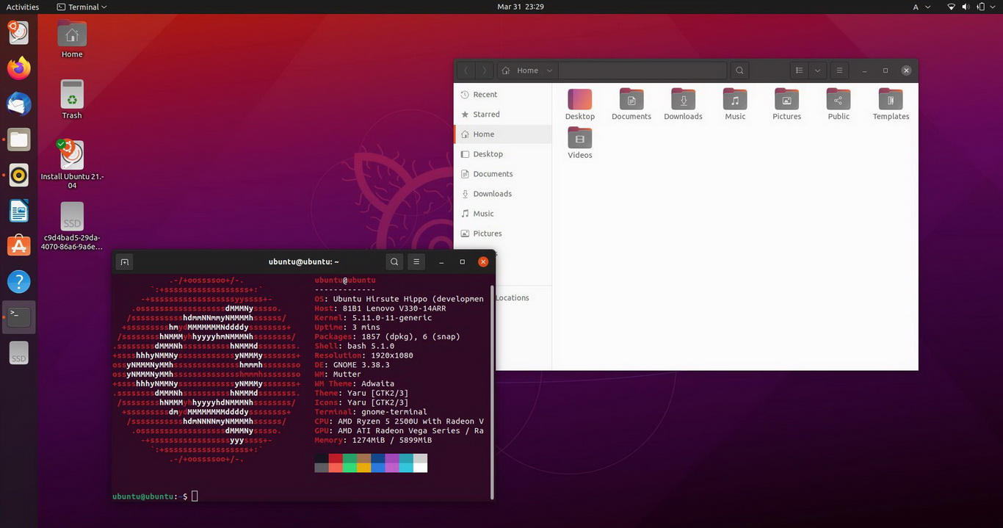Open Rhythmbox music player in dock
Viewport: 1003px width, 528px height.
19,175
